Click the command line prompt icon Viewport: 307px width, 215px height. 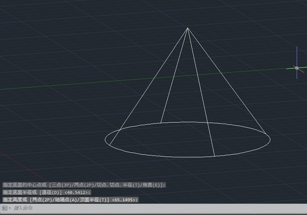[5, 208]
